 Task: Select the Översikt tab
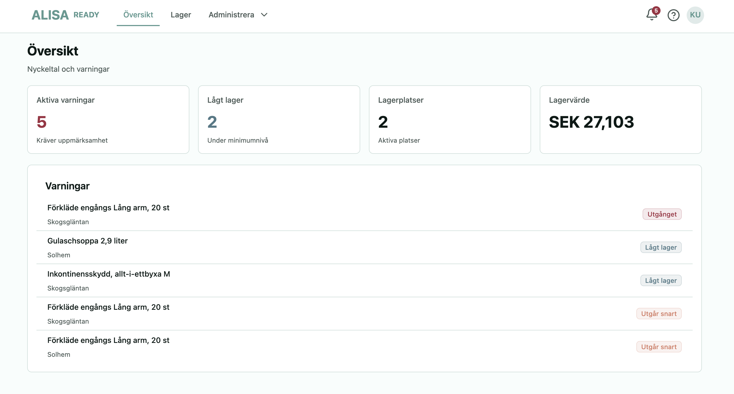pos(138,15)
